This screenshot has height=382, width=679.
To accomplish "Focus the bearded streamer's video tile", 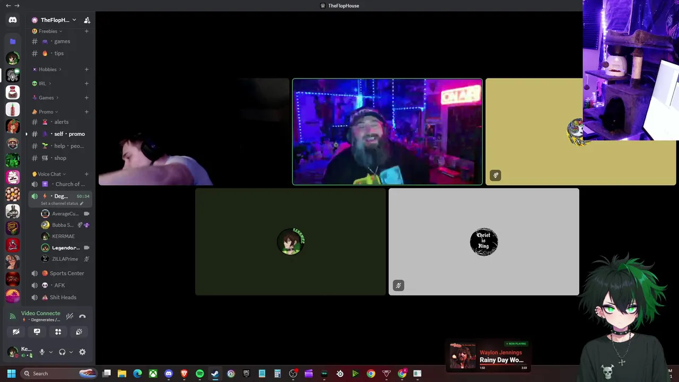I will point(387,132).
